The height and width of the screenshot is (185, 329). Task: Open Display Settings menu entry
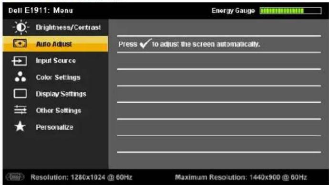click(x=55, y=94)
